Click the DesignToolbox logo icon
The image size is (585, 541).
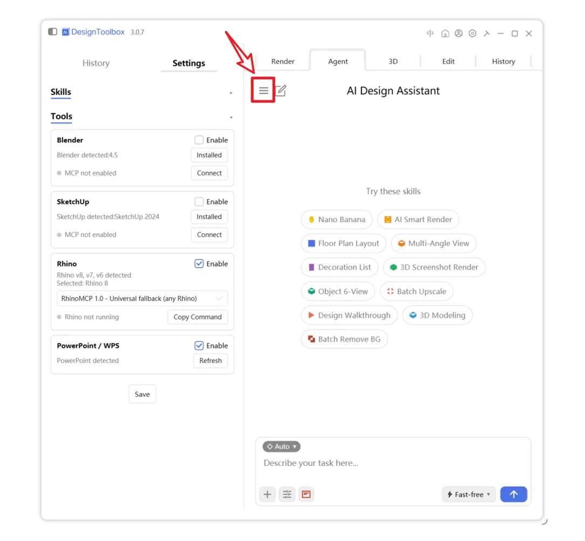(x=66, y=32)
